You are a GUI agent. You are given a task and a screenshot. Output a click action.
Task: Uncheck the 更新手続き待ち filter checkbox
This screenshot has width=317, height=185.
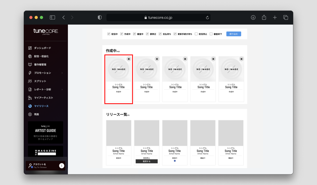click(175, 34)
